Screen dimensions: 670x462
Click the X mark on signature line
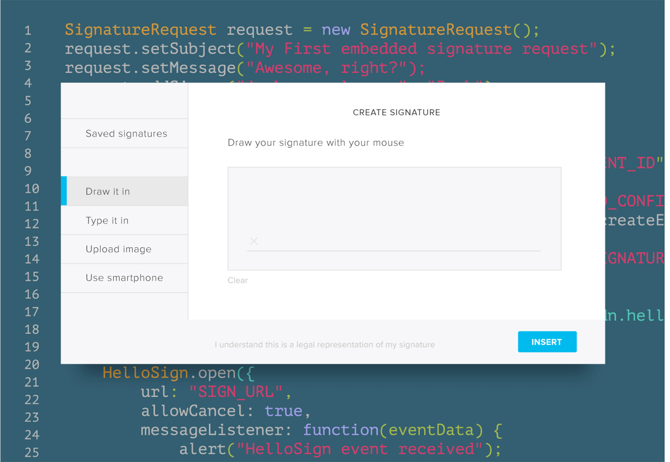click(x=254, y=241)
